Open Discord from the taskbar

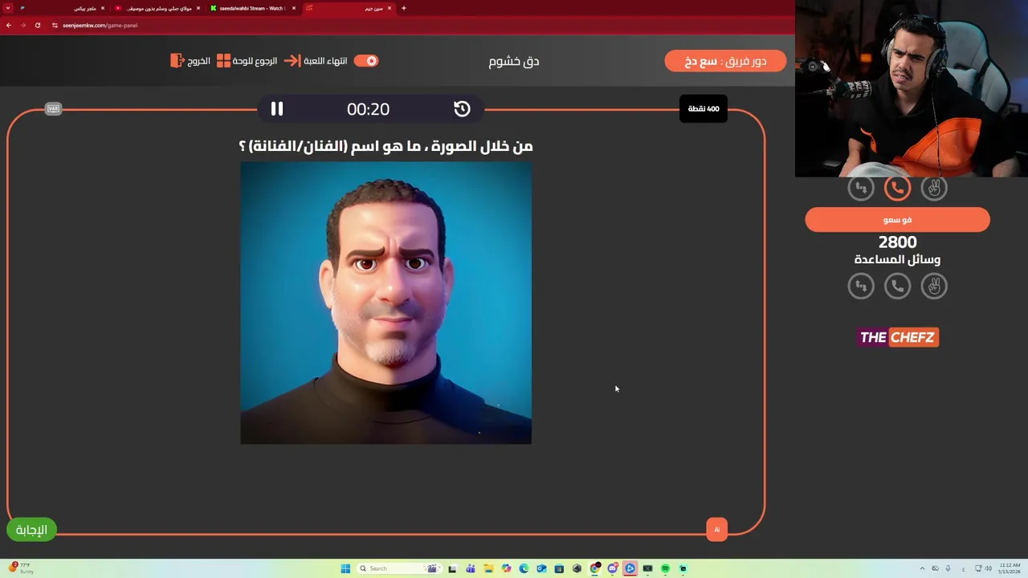click(612, 568)
